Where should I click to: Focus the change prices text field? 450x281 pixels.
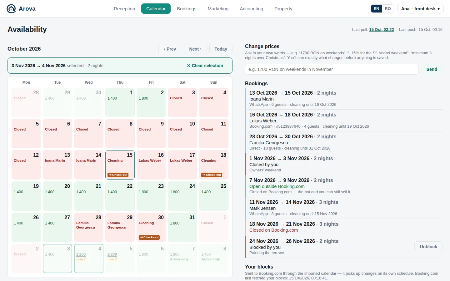[332, 69]
